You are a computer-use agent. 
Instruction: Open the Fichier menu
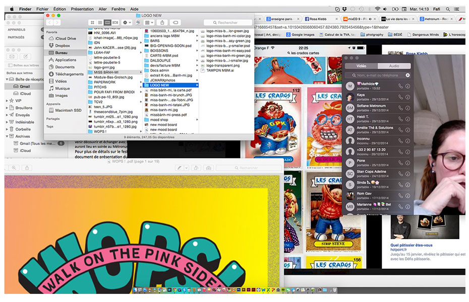point(42,9)
